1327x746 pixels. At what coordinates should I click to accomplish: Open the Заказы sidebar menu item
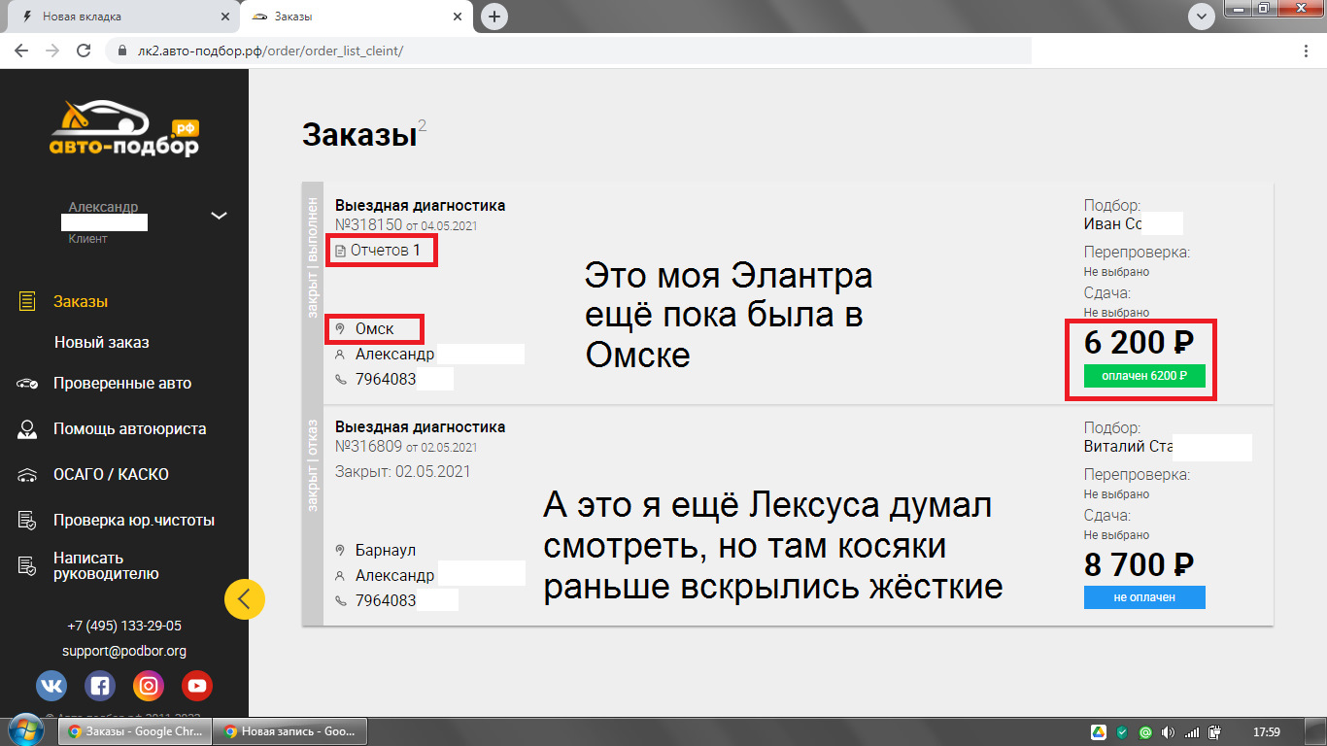pos(81,301)
